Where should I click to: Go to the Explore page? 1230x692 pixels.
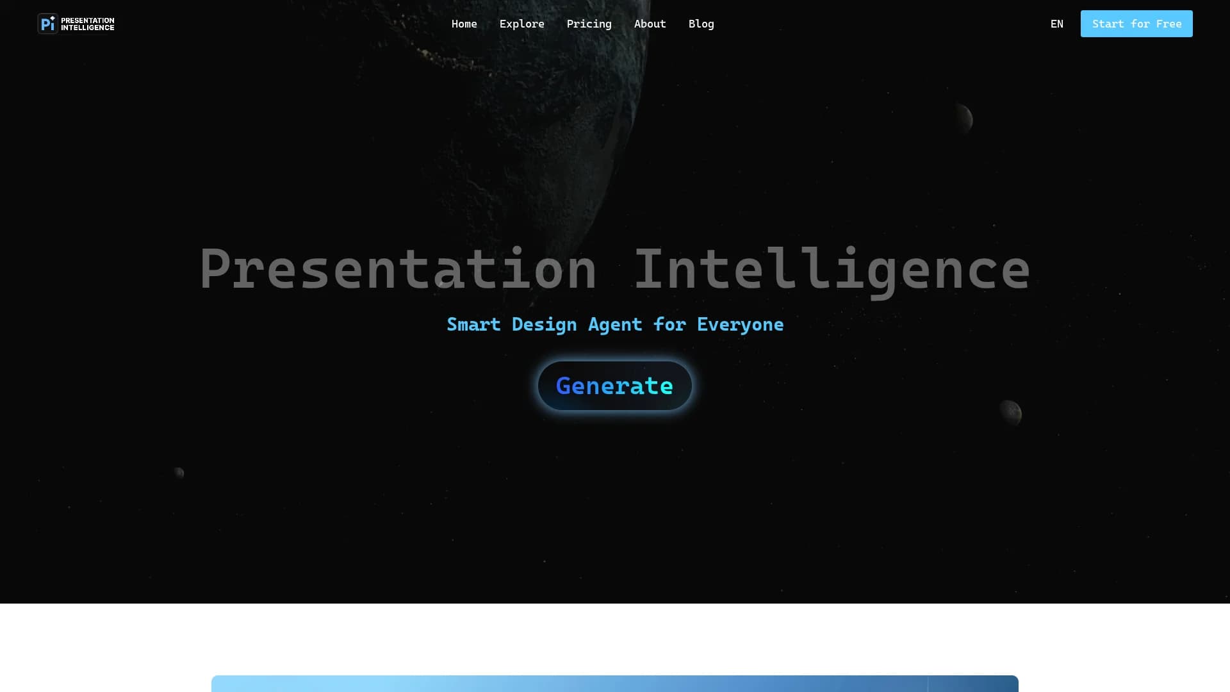(521, 24)
